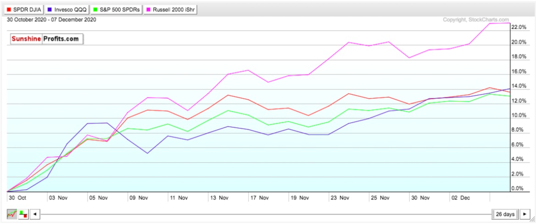Click the 26 days slider handle
The height and width of the screenshot is (224, 536).
(506, 214)
